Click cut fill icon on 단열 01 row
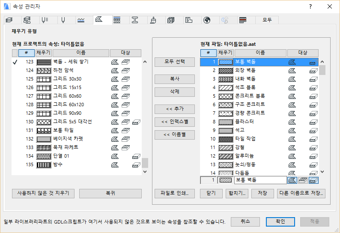Screen dimensions: 340x233 136,156
